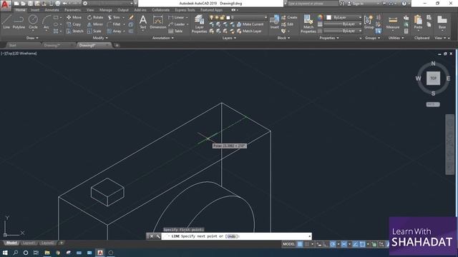
Task: Click the Rotate tool
Action: (95, 17)
